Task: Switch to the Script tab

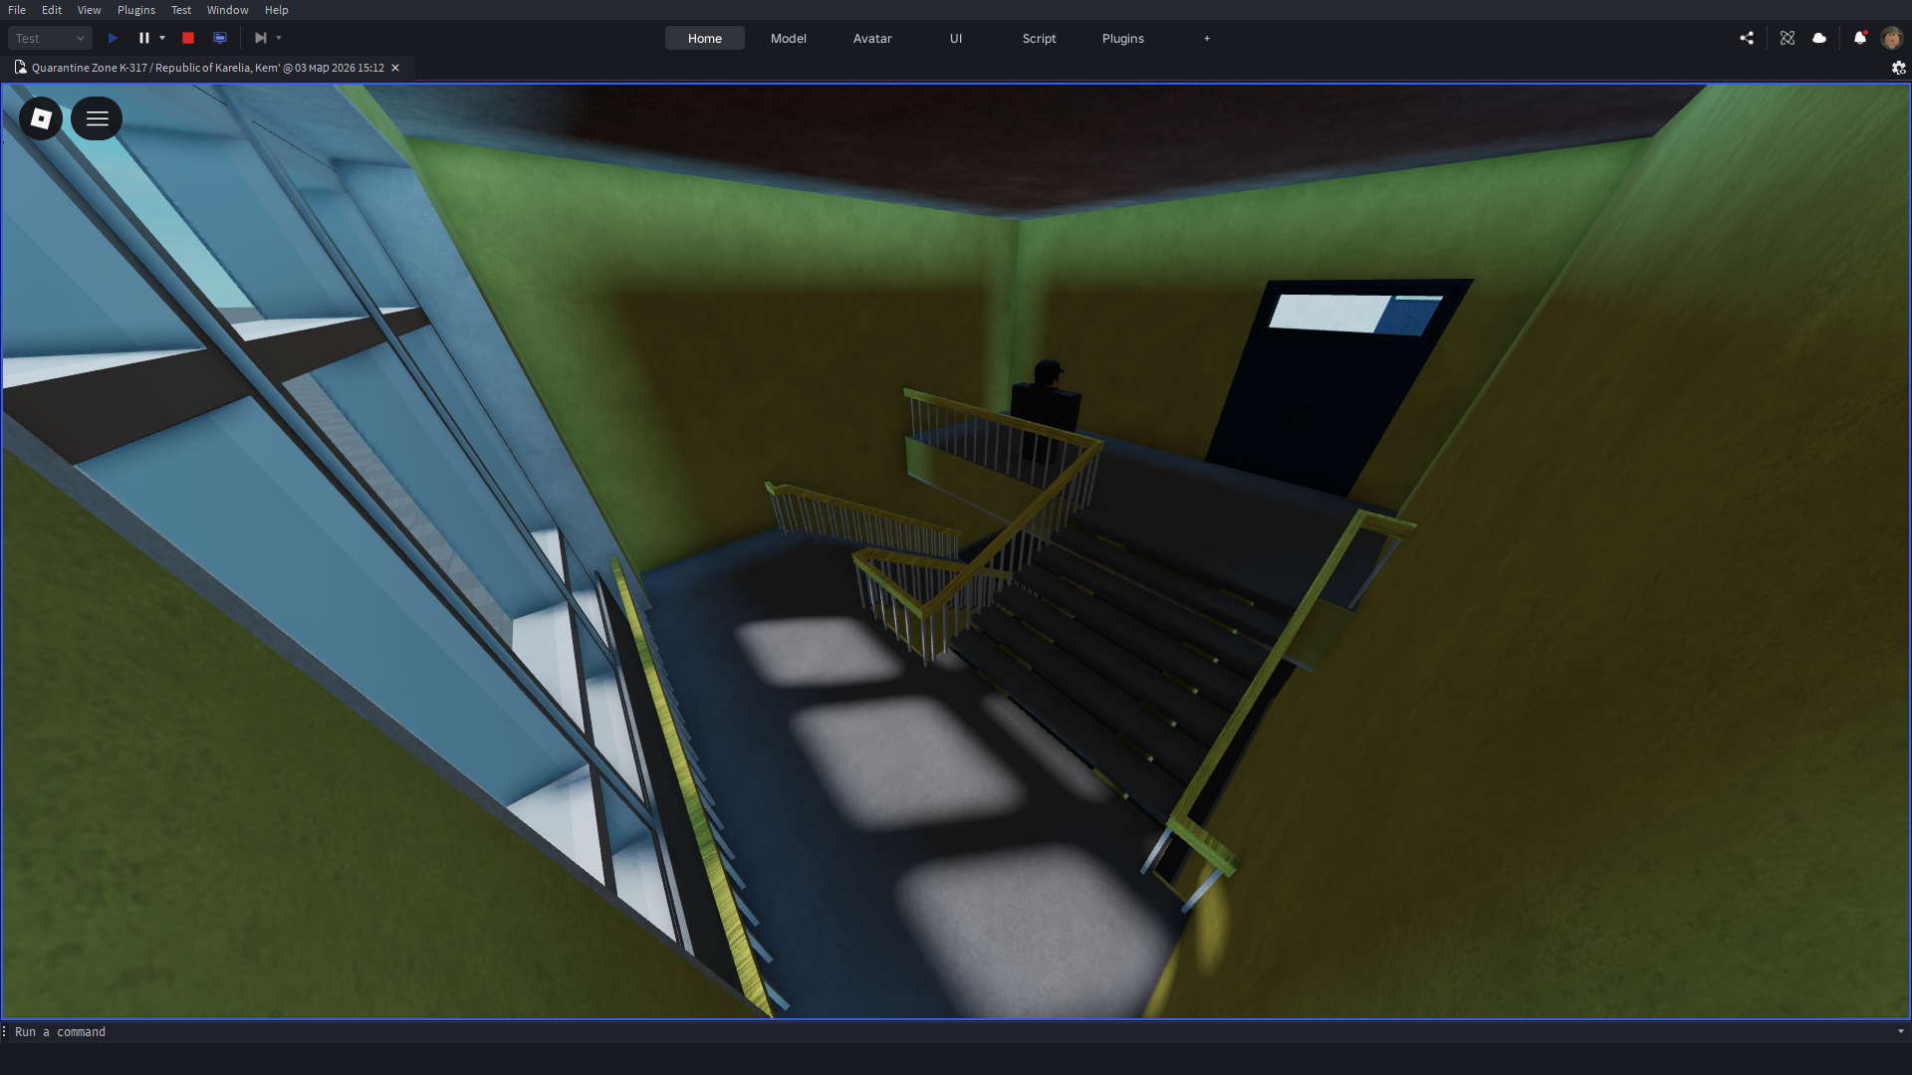Action: coord(1039,38)
